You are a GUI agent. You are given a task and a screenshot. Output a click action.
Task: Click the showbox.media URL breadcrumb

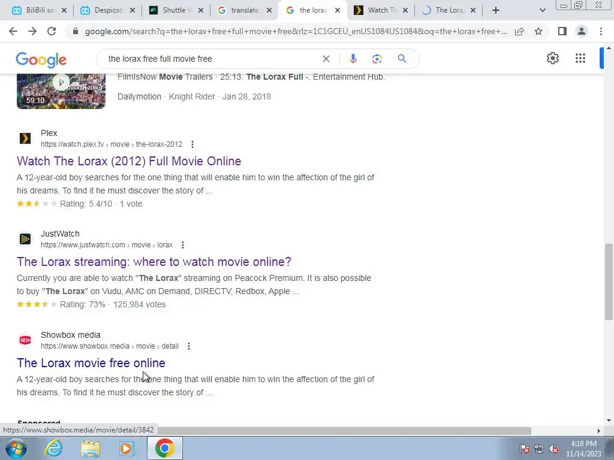coord(110,346)
